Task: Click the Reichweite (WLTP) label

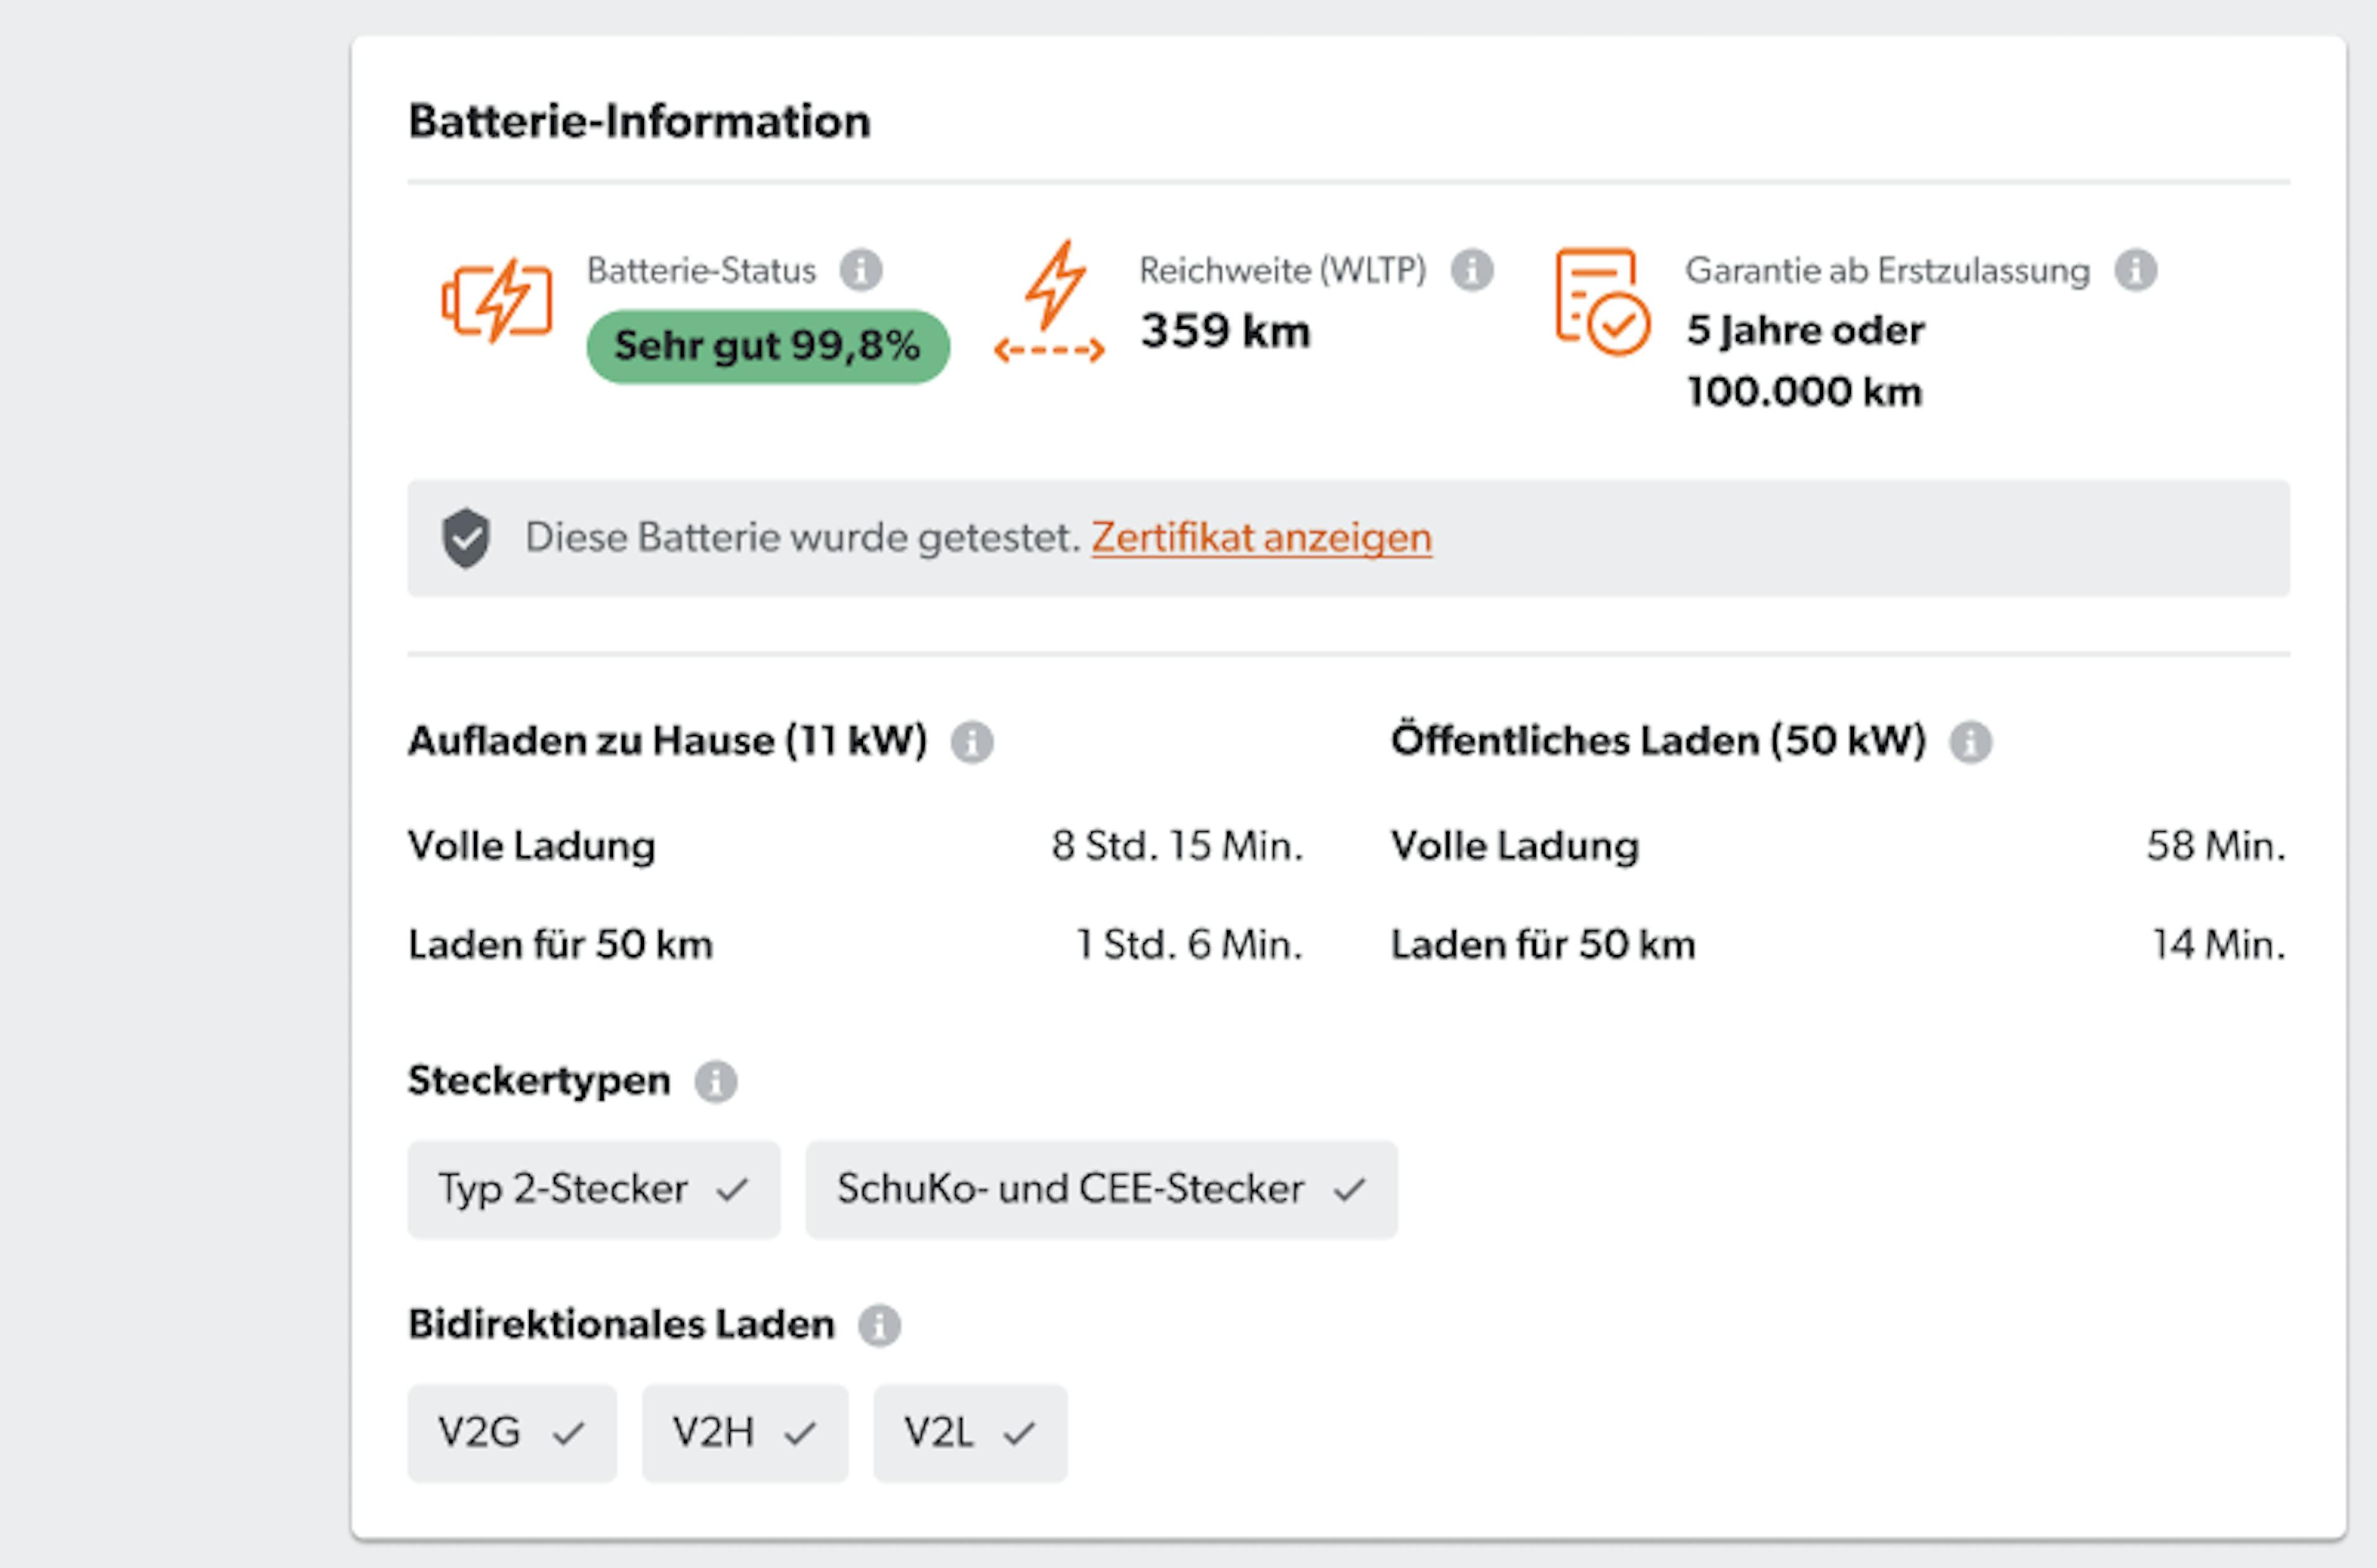Action: coord(1283,270)
